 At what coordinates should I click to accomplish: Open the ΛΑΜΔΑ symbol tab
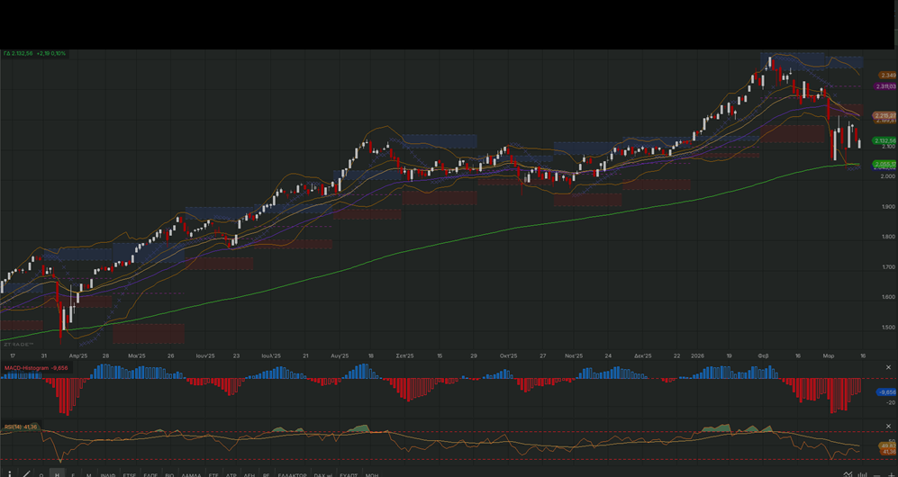tap(191, 474)
